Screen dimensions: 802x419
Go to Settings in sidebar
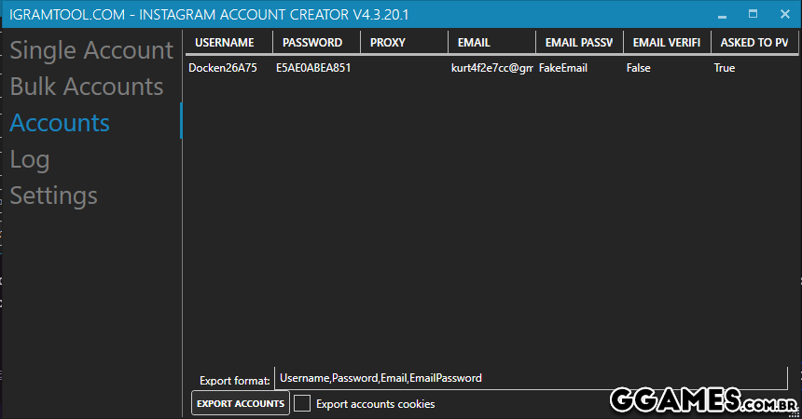(53, 196)
